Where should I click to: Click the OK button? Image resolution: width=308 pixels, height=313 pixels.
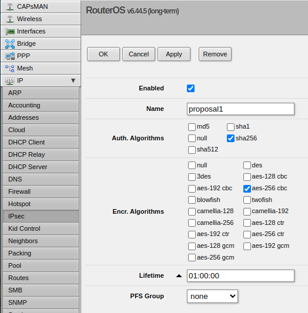pyautogui.click(x=103, y=54)
